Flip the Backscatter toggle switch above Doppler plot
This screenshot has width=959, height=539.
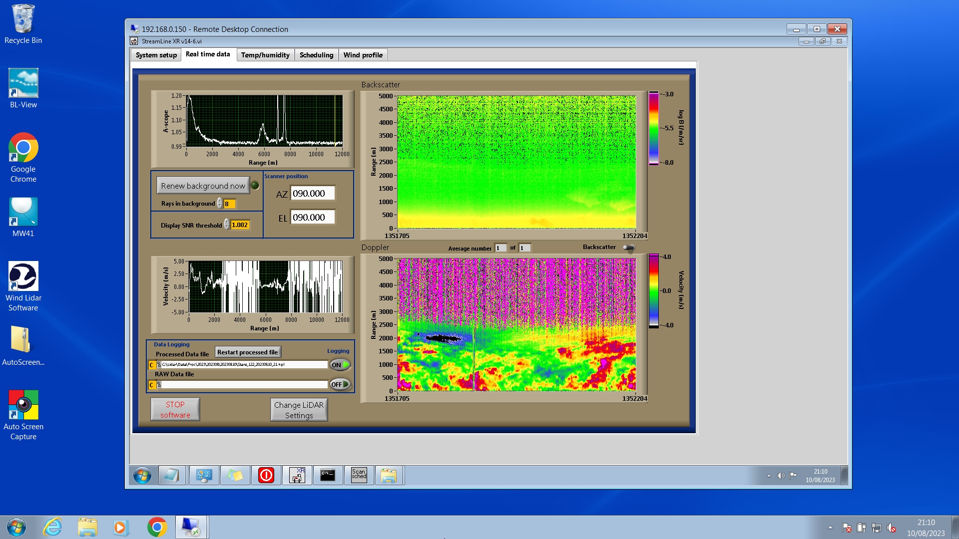pyautogui.click(x=628, y=248)
